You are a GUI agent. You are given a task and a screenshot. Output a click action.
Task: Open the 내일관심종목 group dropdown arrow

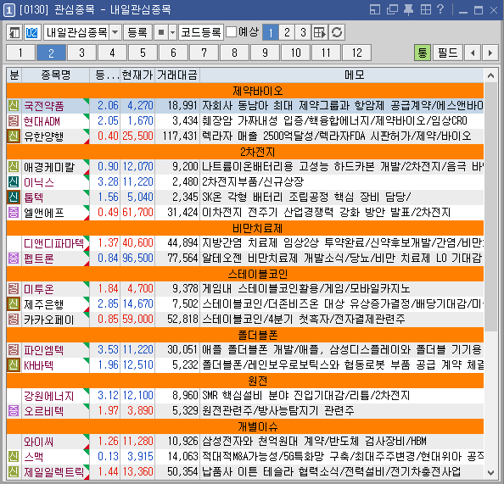click(115, 32)
